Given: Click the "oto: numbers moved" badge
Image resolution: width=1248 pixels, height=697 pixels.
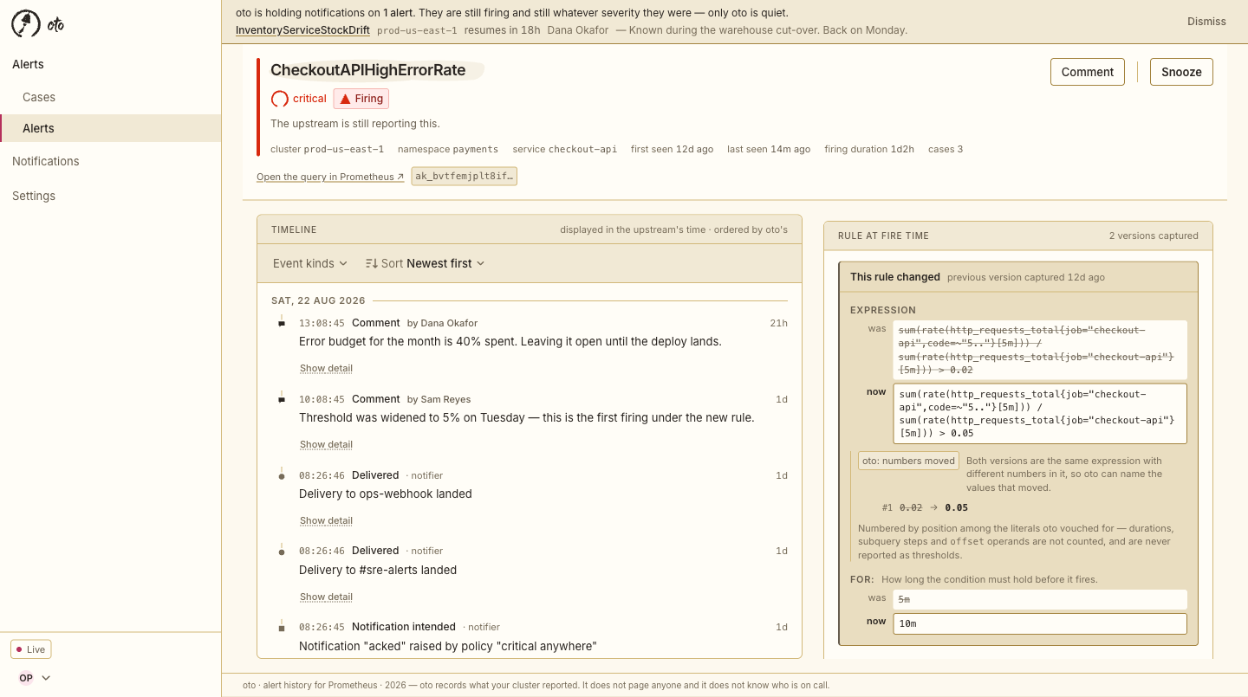Looking at the screenshot, I should [908, 461].
